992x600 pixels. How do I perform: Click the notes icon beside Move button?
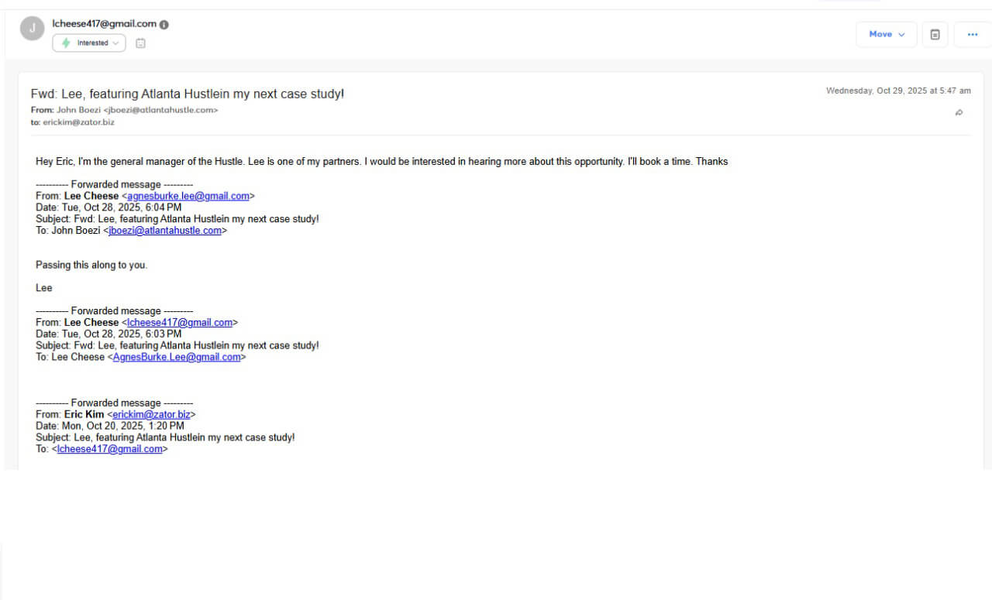(x=935, y=34)
